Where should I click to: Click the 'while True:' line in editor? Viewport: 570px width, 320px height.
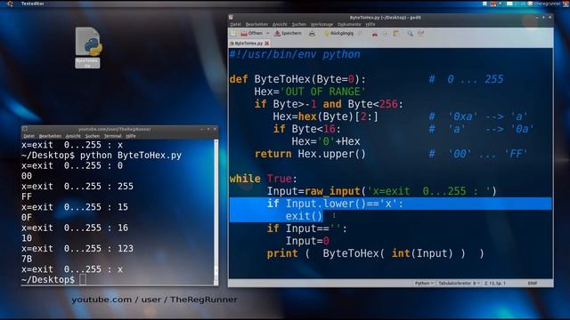[264, 179]
